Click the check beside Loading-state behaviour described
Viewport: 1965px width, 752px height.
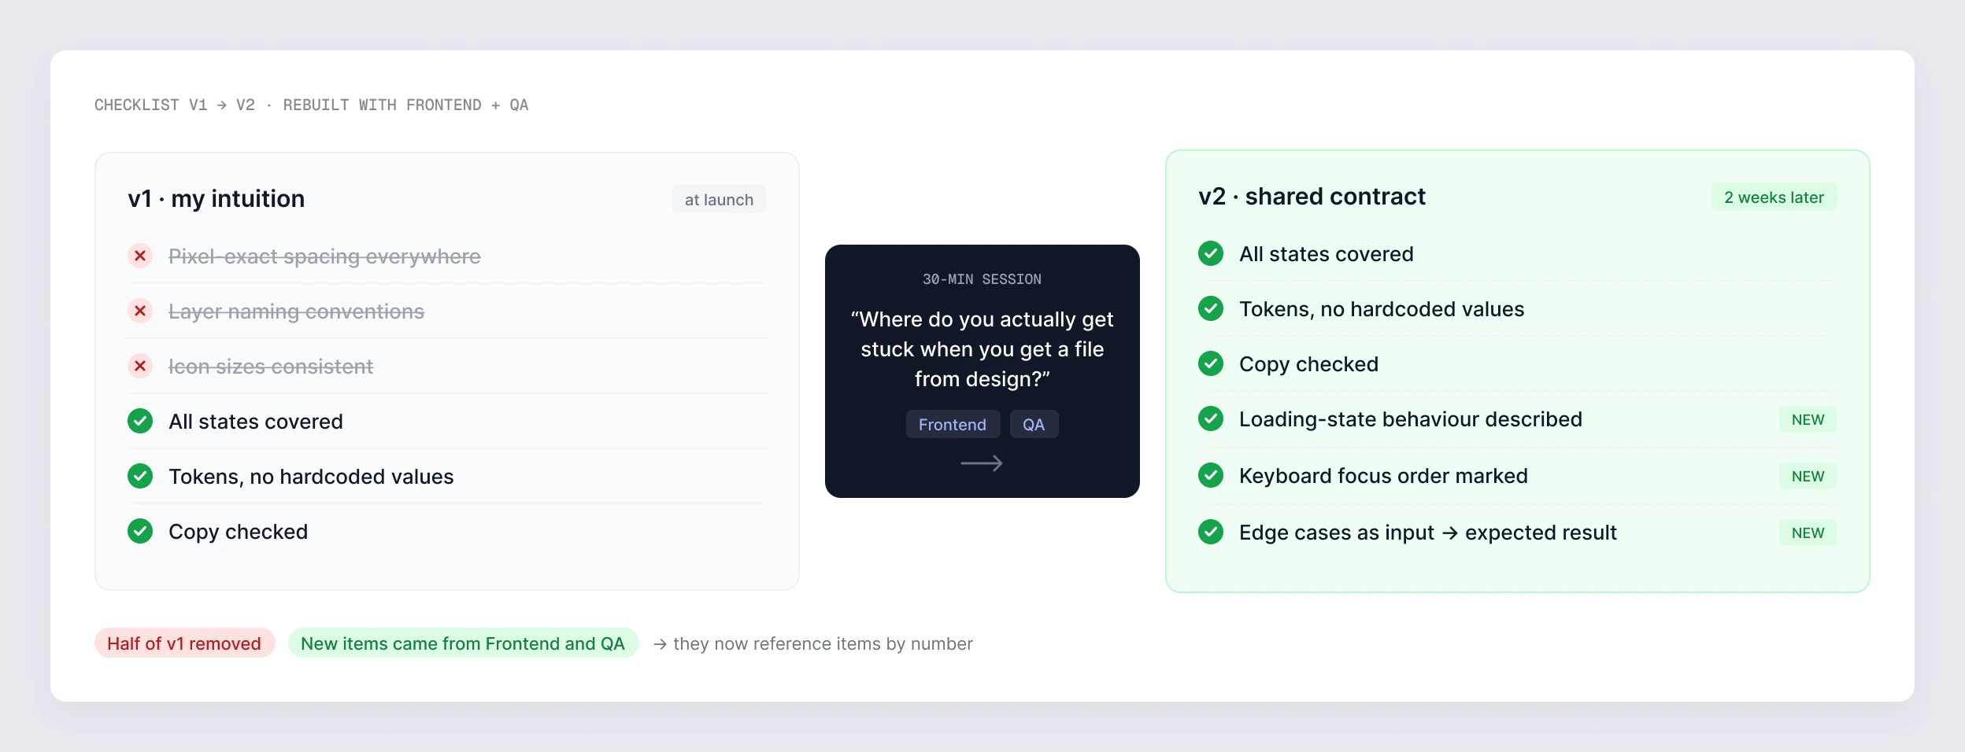(1211, 418)
